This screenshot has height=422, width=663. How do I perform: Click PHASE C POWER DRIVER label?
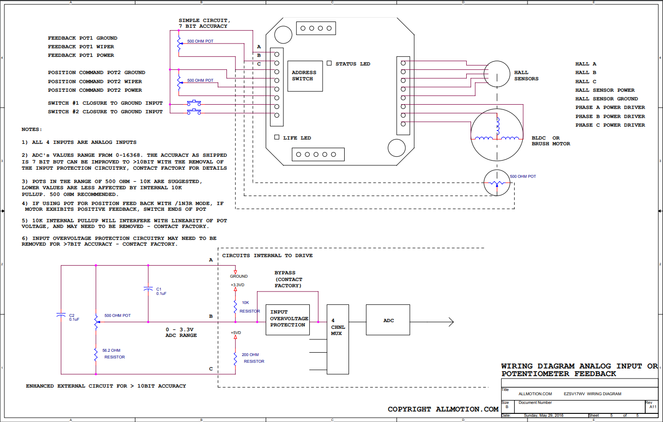(610, 125)
